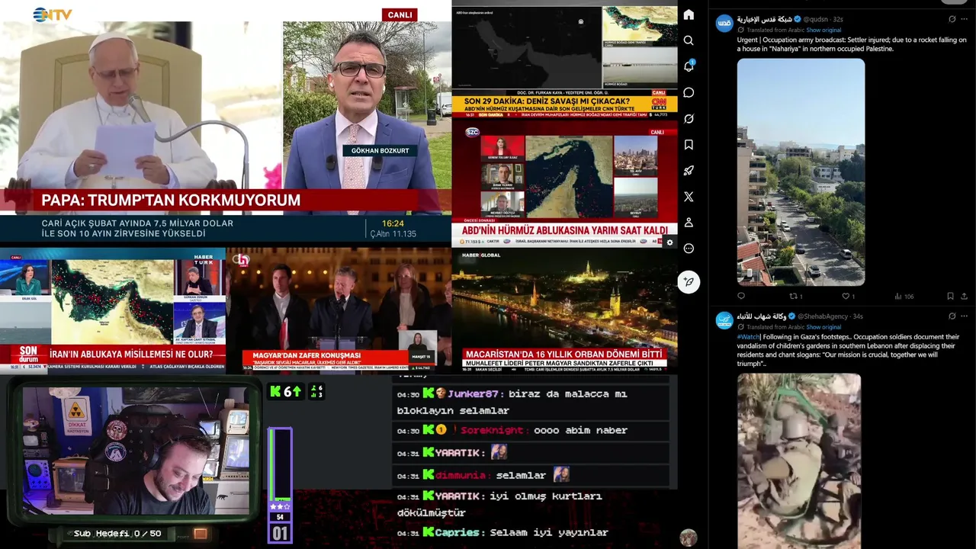
Task: Open the X Premium logo icon
Action: tap(689, 196)
